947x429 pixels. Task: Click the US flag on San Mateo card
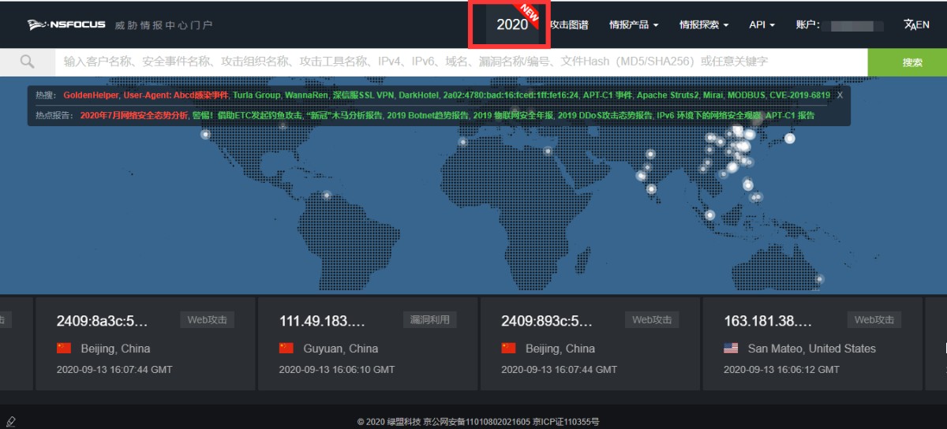[732, 349]
